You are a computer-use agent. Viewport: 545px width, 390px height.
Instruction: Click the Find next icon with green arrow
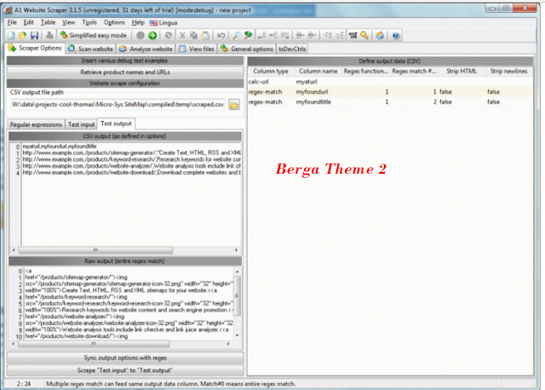pos(248,36)
